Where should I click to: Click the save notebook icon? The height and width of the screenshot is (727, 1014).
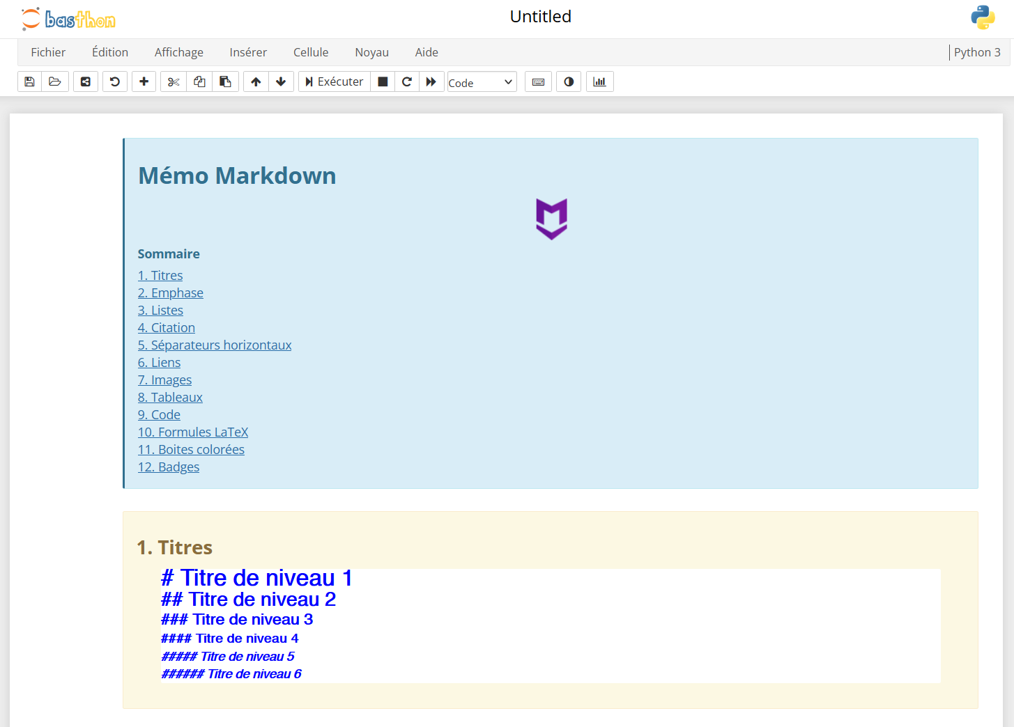click(29, 81)
